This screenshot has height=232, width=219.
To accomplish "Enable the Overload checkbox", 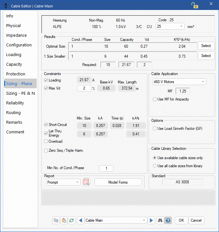I will 46,141.
